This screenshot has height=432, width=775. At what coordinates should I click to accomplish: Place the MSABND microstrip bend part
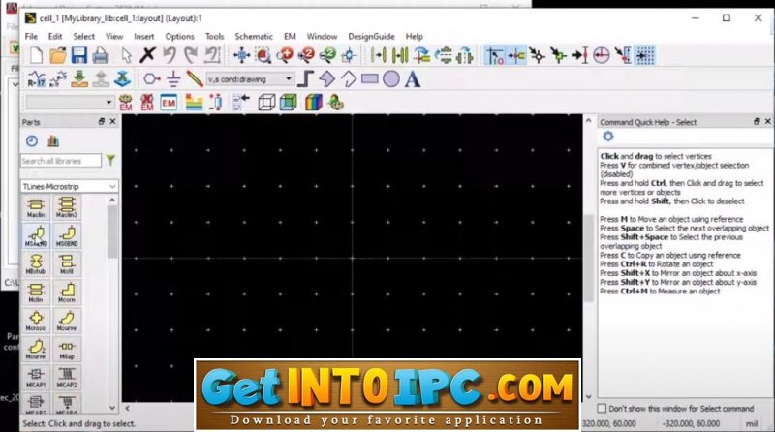36,235
